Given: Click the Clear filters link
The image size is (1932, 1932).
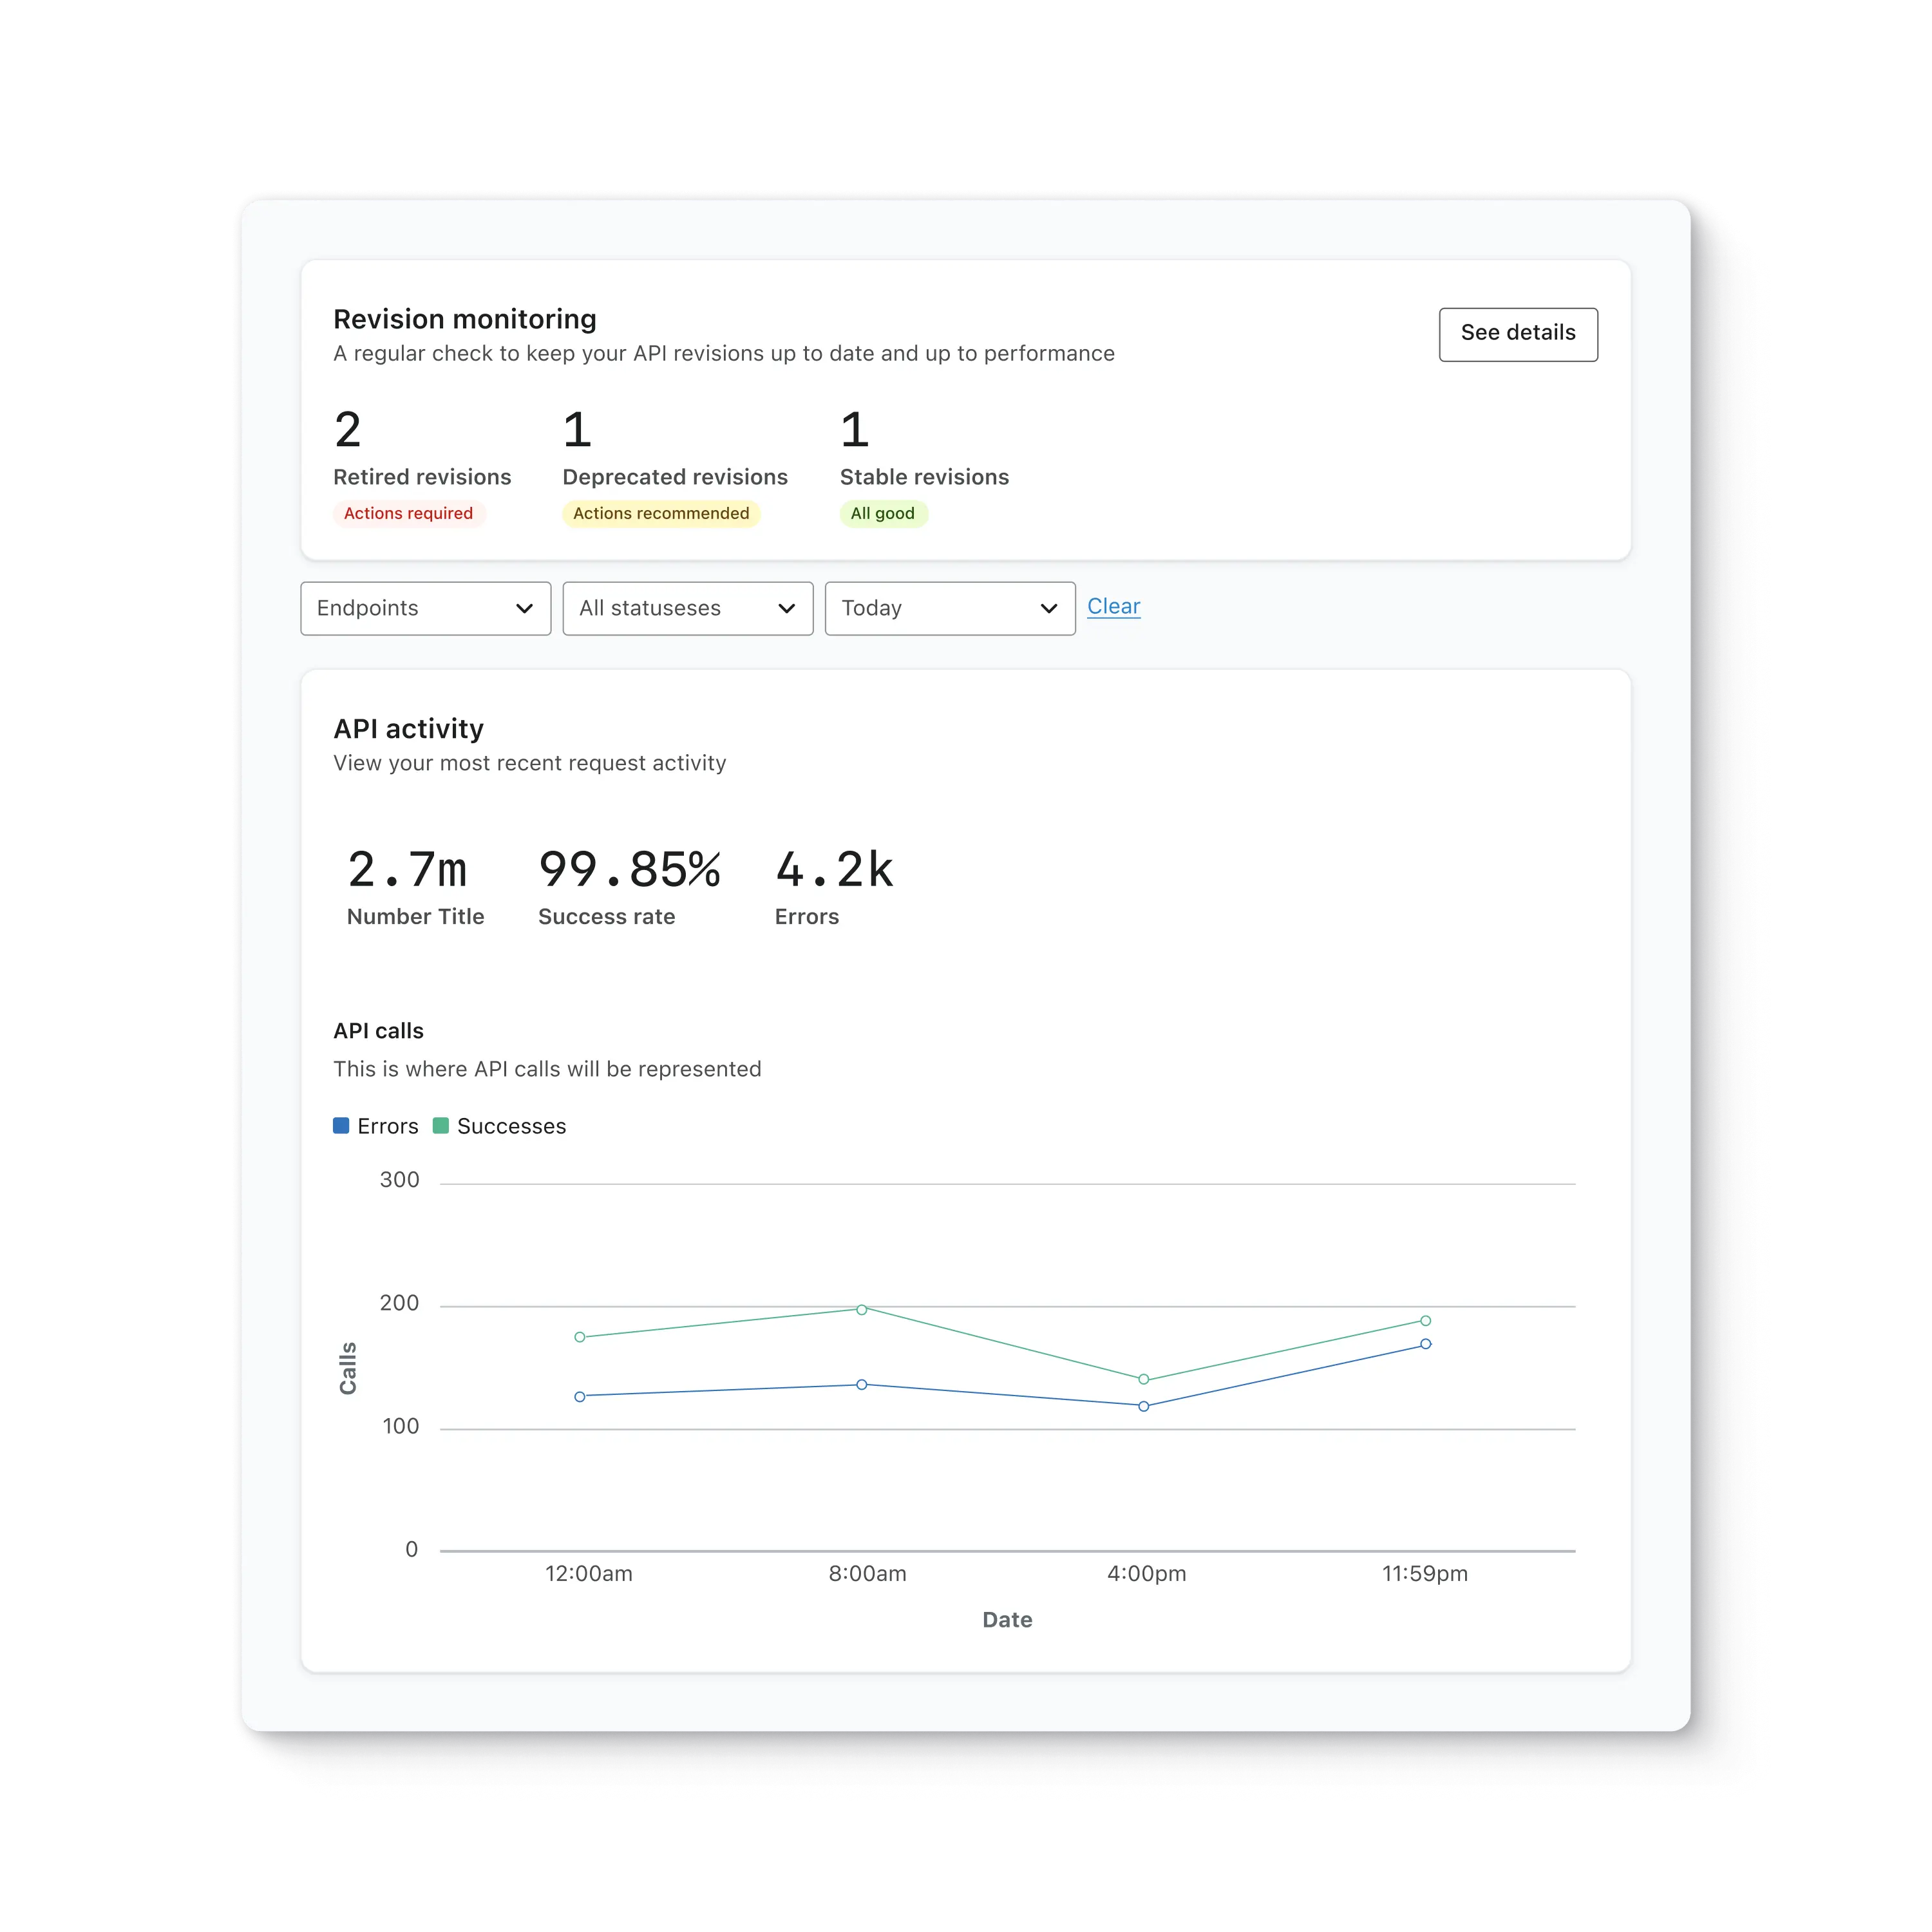Looking at the screenshot, I should click(1113, 606).
